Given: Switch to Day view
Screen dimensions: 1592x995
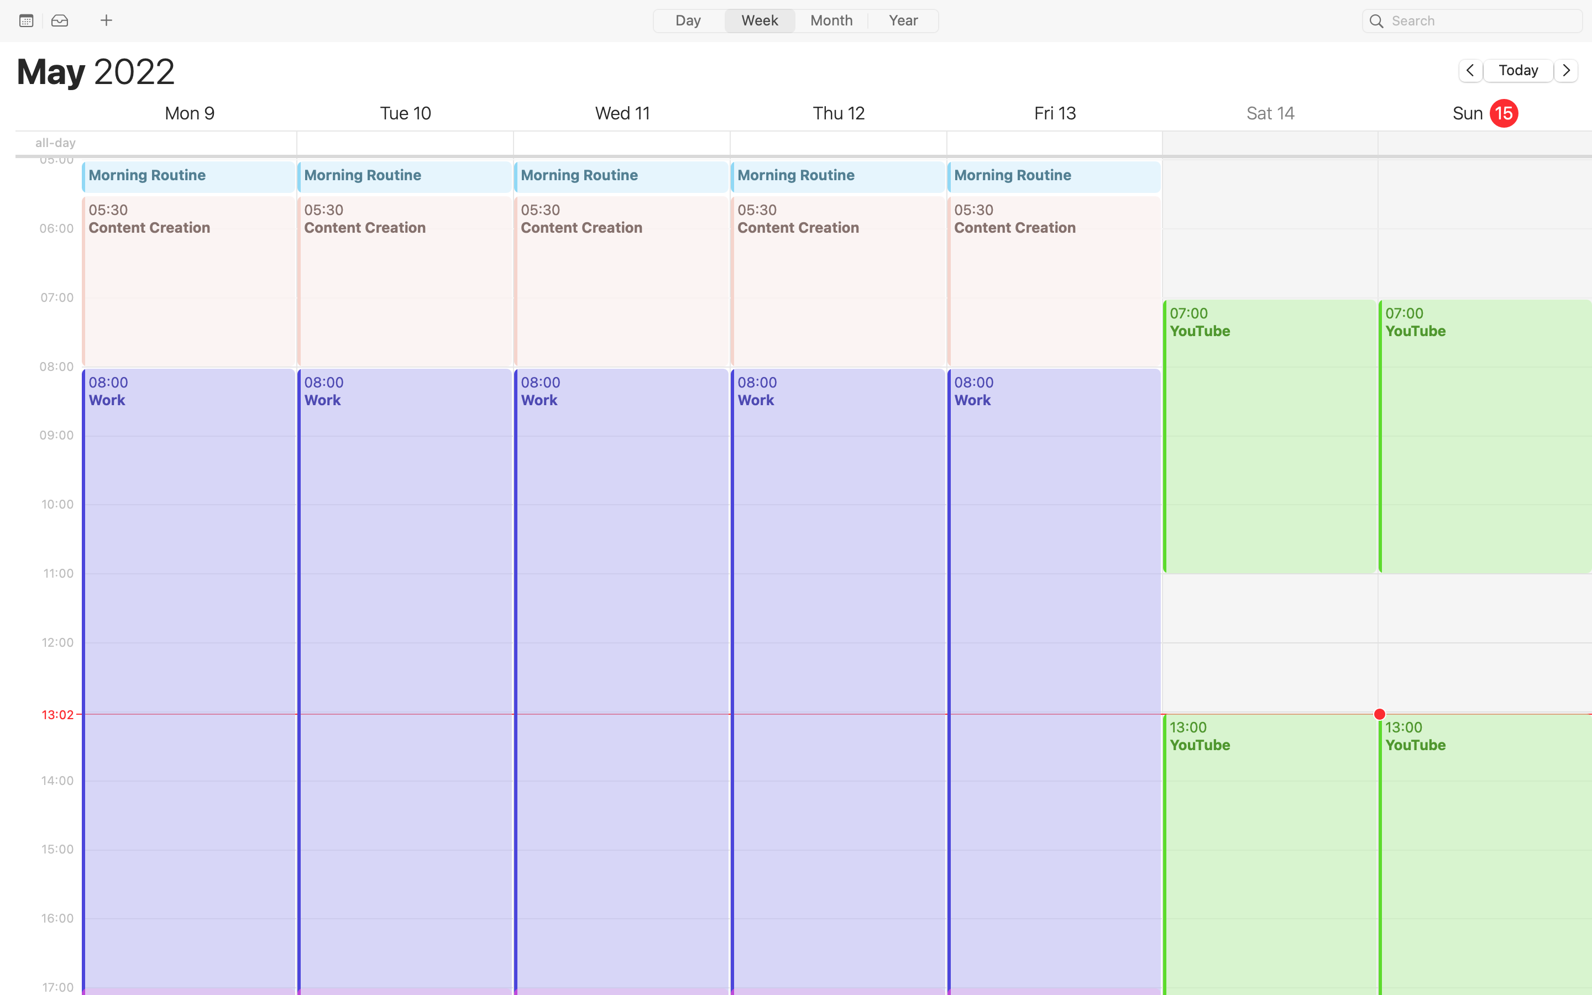Looking at the screenshot, I should [x=688, y=20].
